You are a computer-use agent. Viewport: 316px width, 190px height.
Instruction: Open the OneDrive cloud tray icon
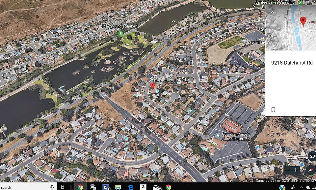308,188
